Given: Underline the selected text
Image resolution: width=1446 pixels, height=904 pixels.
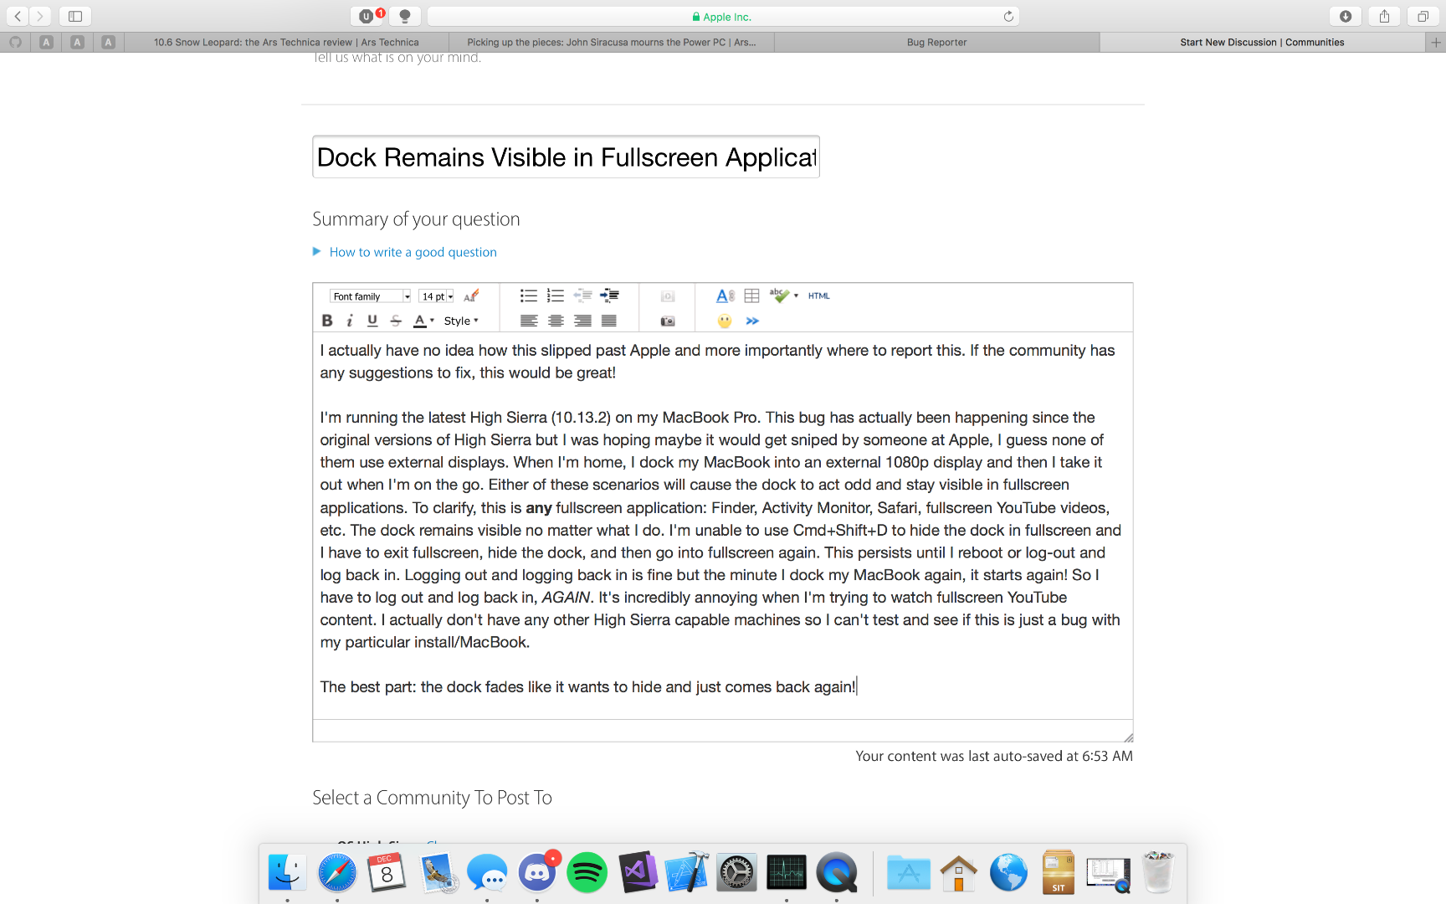Looking at the screenshot, I should [x=372, y=321].
